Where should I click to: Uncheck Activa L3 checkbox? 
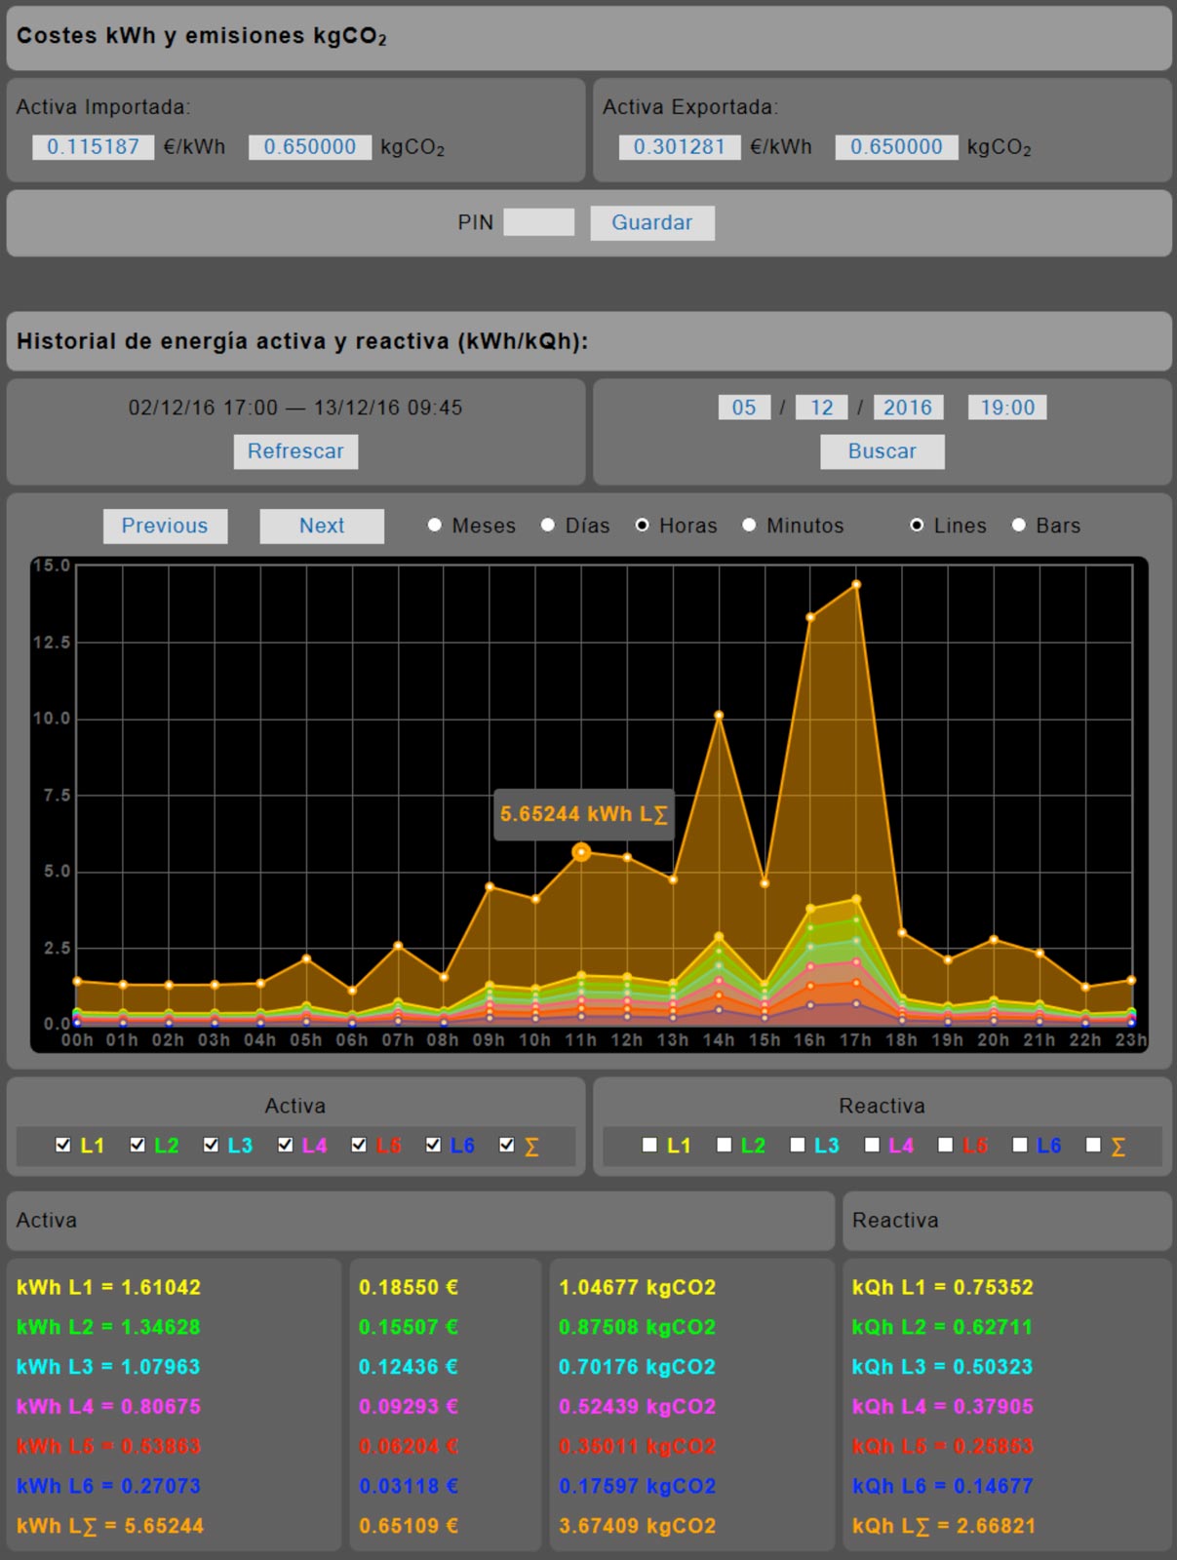211,1146
